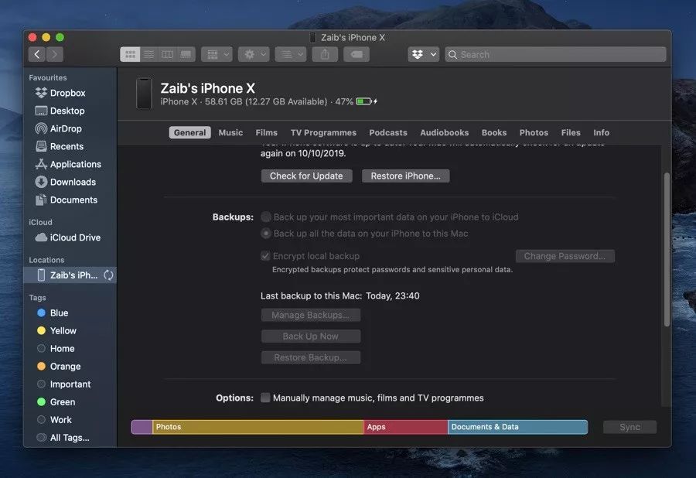Switch to the Books tab
This screenshot has width=696, height=478.
(x=494, y=132)
